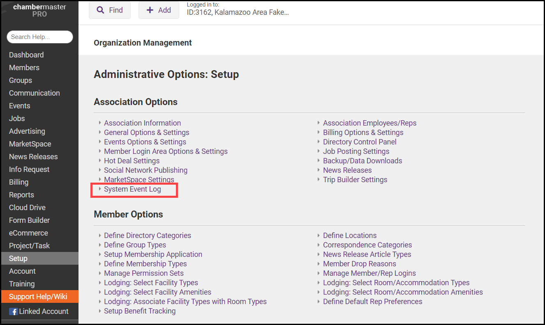Viewport: 545px width, 325px height.
Task: Select Dashboard in the sidebar
Action: tap(26, 55)
